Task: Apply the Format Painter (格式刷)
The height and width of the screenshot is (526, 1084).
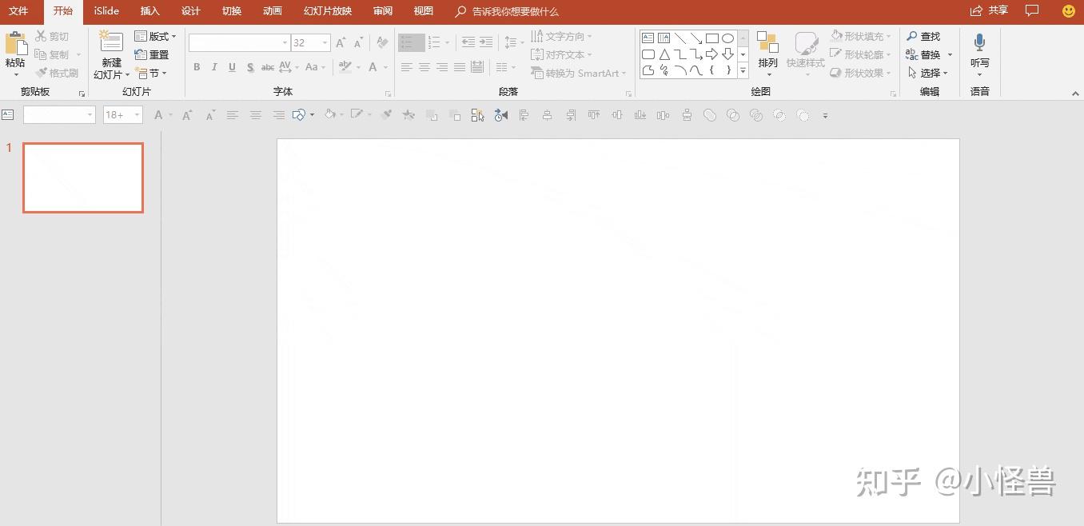Action: pyautogui.click(x=58, y=73)
